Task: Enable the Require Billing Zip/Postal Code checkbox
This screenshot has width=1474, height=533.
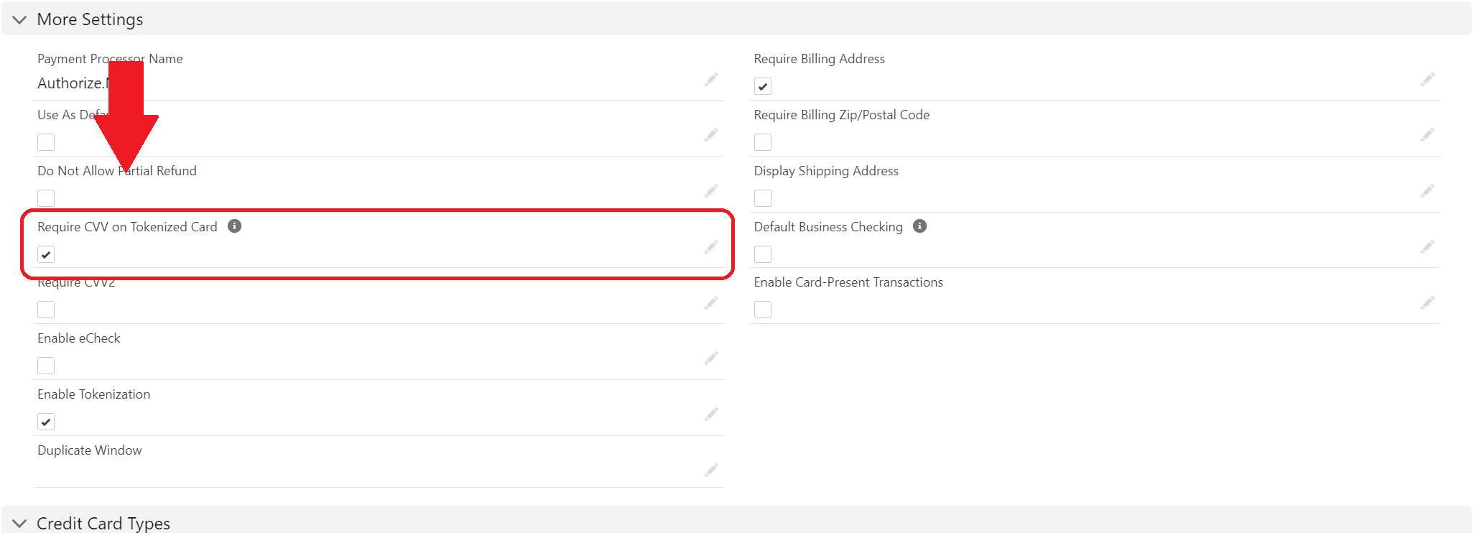Action: [763, 142]
